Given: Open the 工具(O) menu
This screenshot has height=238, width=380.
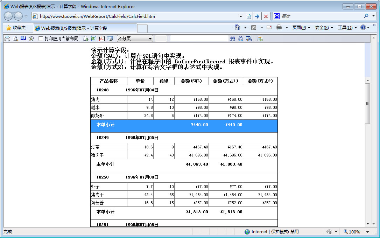Looking at the screenshot, I should tap(347, 28).
